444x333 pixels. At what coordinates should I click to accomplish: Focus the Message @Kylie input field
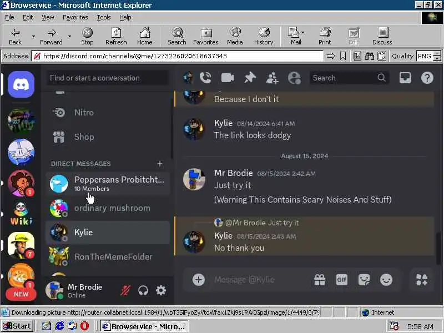pyautogui.click(x=260, y=280)
